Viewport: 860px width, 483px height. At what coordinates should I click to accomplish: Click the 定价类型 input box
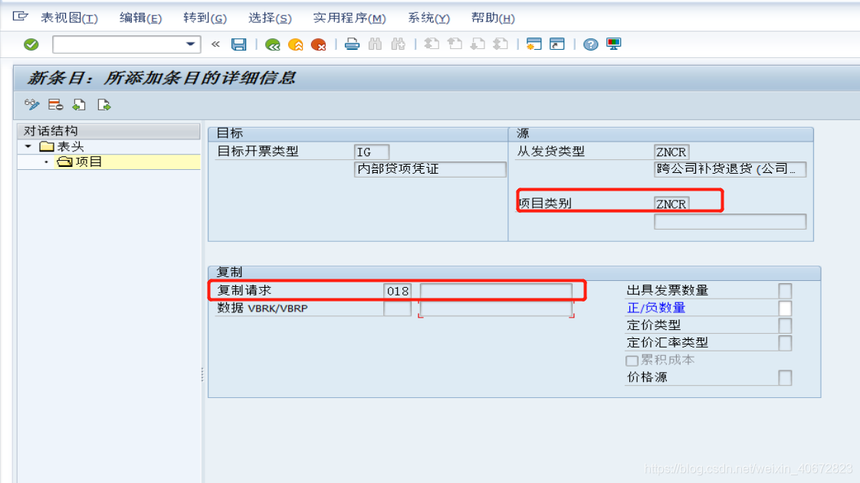785,326
